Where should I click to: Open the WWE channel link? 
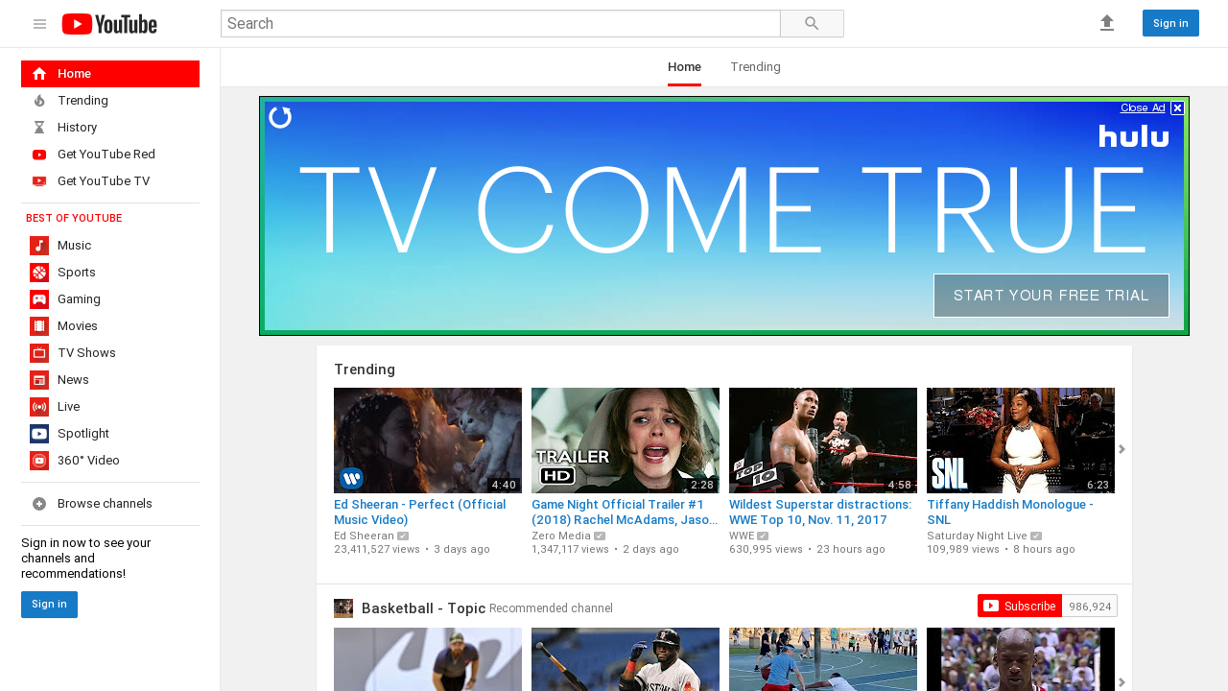(x=742, y=536)
